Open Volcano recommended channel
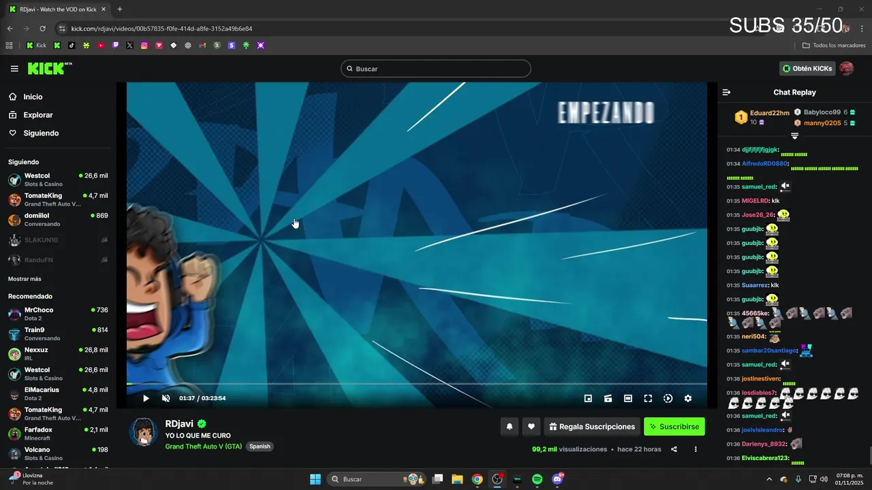Screen dimensions: 872x490 pos(58,453)
